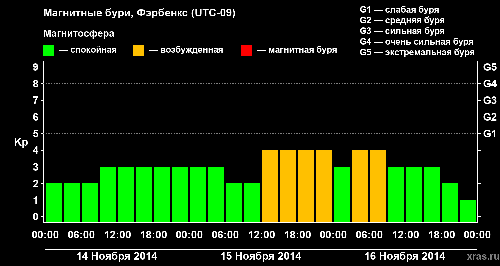
Task: Click the '15 Ноября 2014' date label
Action: 261,256
